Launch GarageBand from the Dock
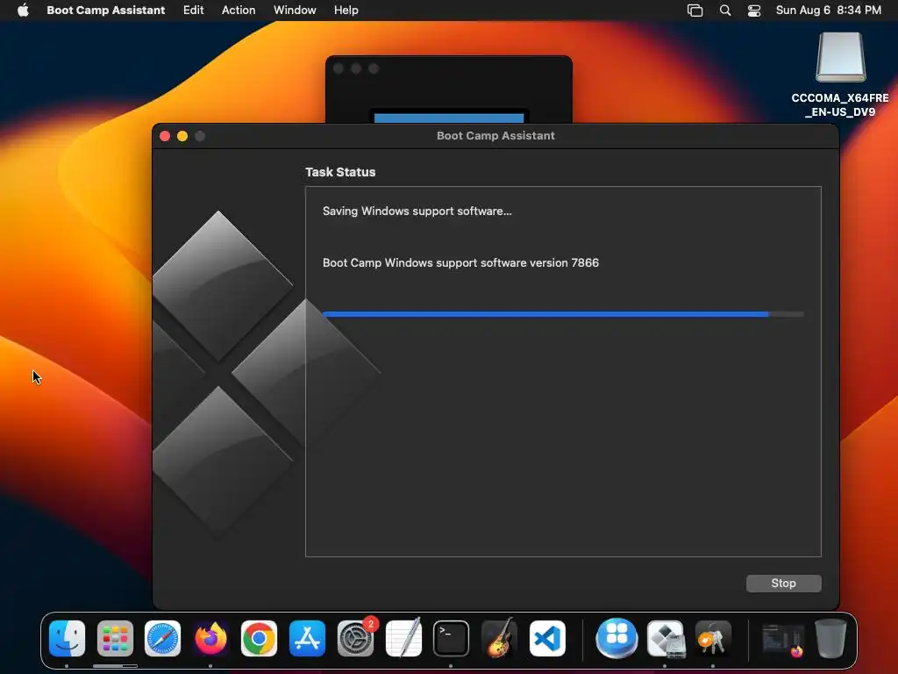The width and height of the screenshot is (898, 674). point(499,638)
